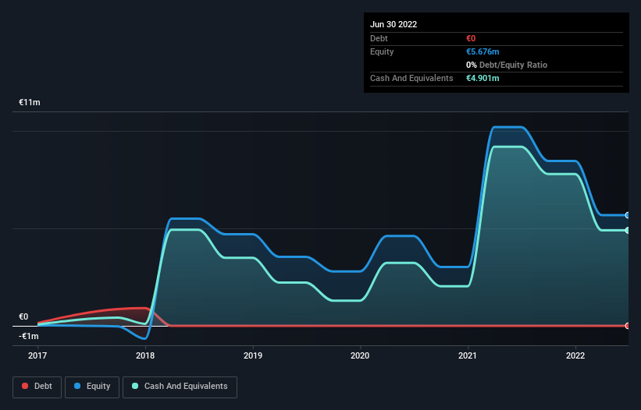The width and height of the screenshot is (641, 410).
Task: Click the €5.676m equity value in tooltip
Action: coord(483,51)
